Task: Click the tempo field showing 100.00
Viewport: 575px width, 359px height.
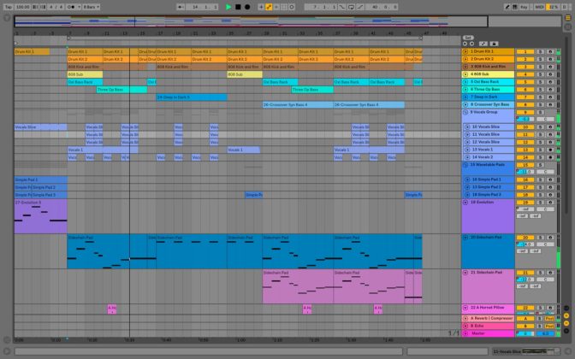Action: (x=23, y=7)
